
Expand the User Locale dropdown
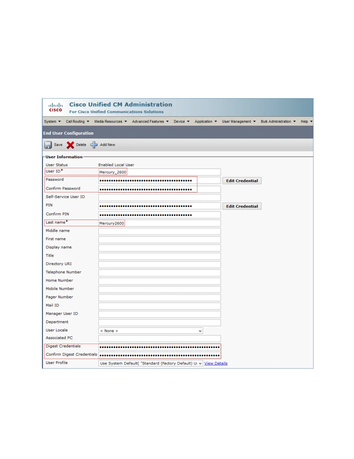[151, 331]
